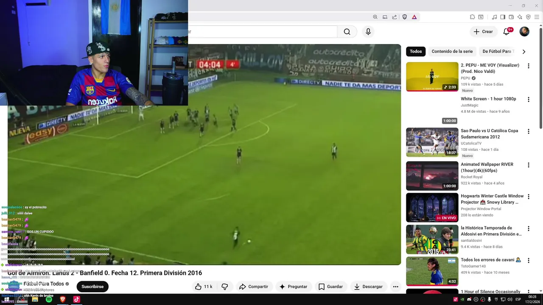Open Todos los errores de cavani thumbnail
The image size is (543, 305).
click(432, 271)
